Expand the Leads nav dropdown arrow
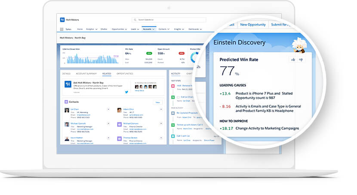Viewport: 357px width, 195px height. [x=138, y=29]
